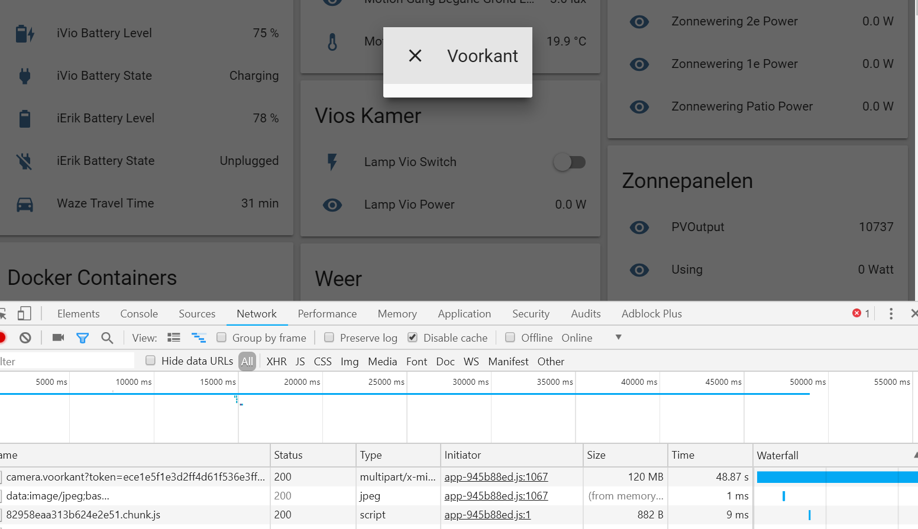This screenshot has width=918, height=529.
Task: Toggle device toolbar icon in DevTools
Action: click(x=24, y=313)
